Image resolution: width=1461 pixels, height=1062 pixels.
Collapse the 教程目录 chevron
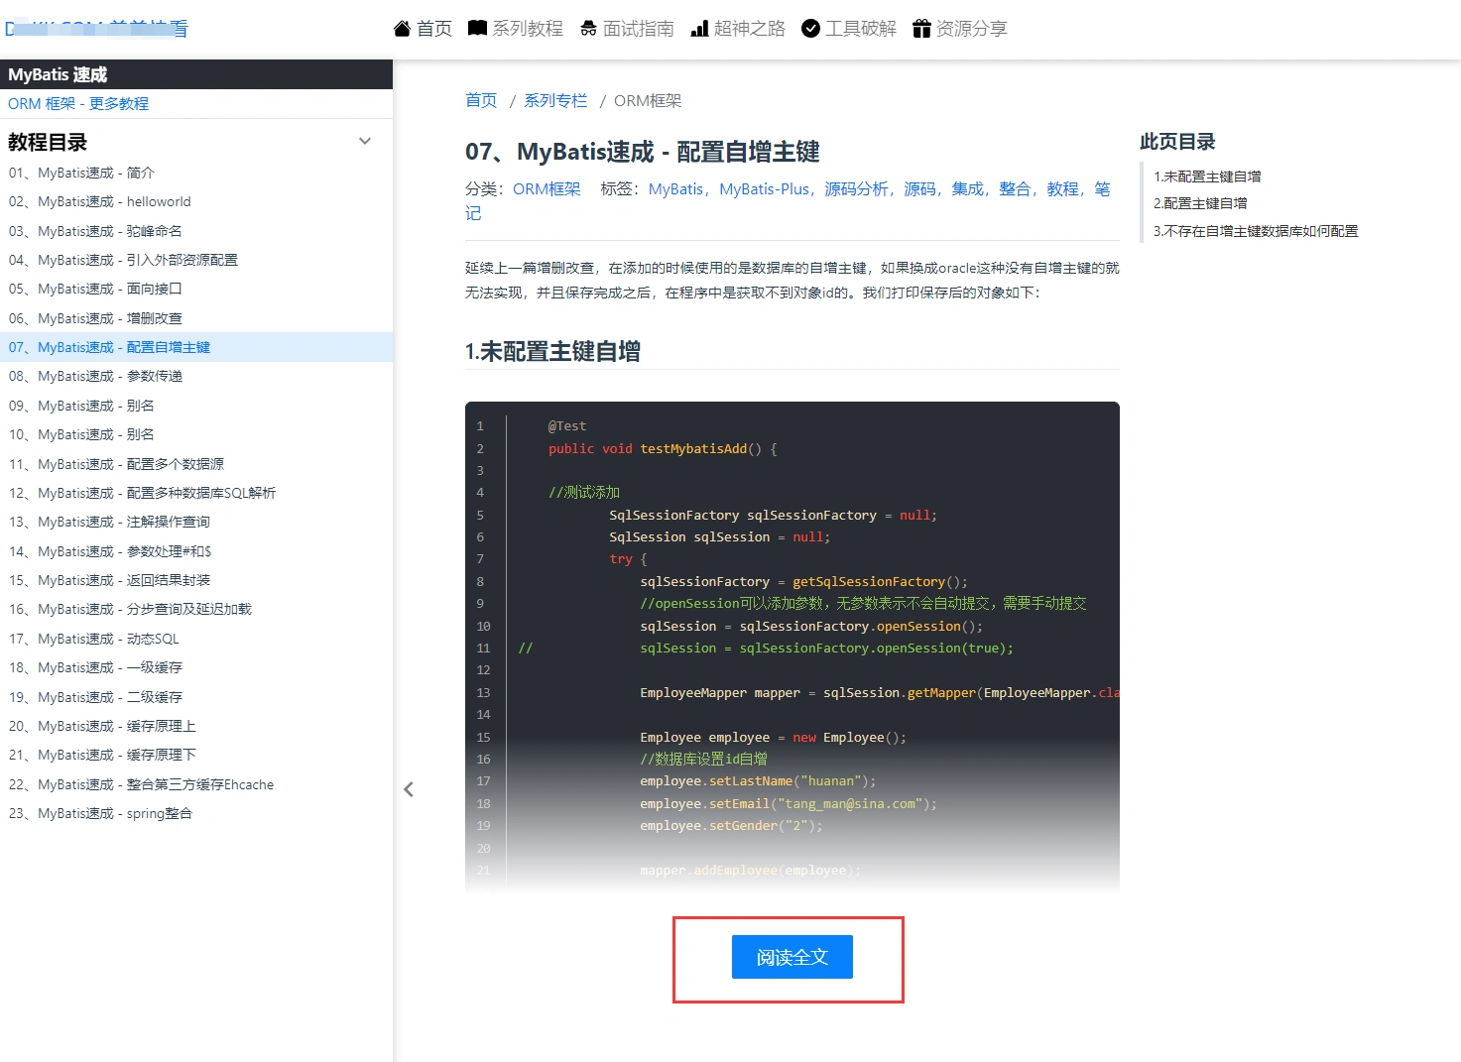click(365, 142)
